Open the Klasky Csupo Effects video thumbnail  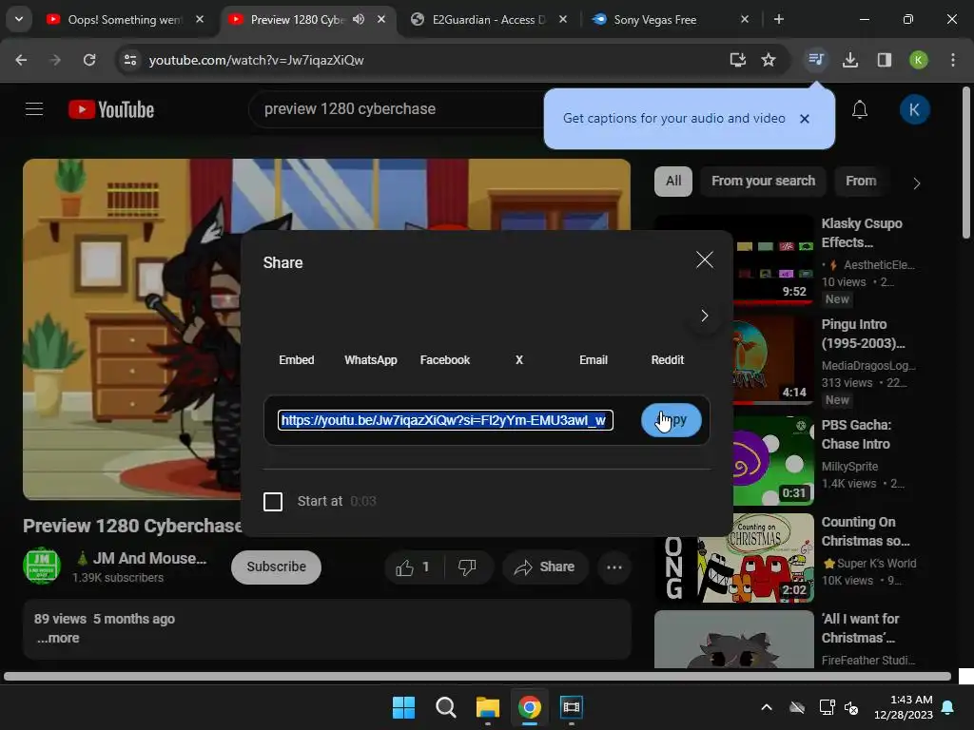pos(734,259)
